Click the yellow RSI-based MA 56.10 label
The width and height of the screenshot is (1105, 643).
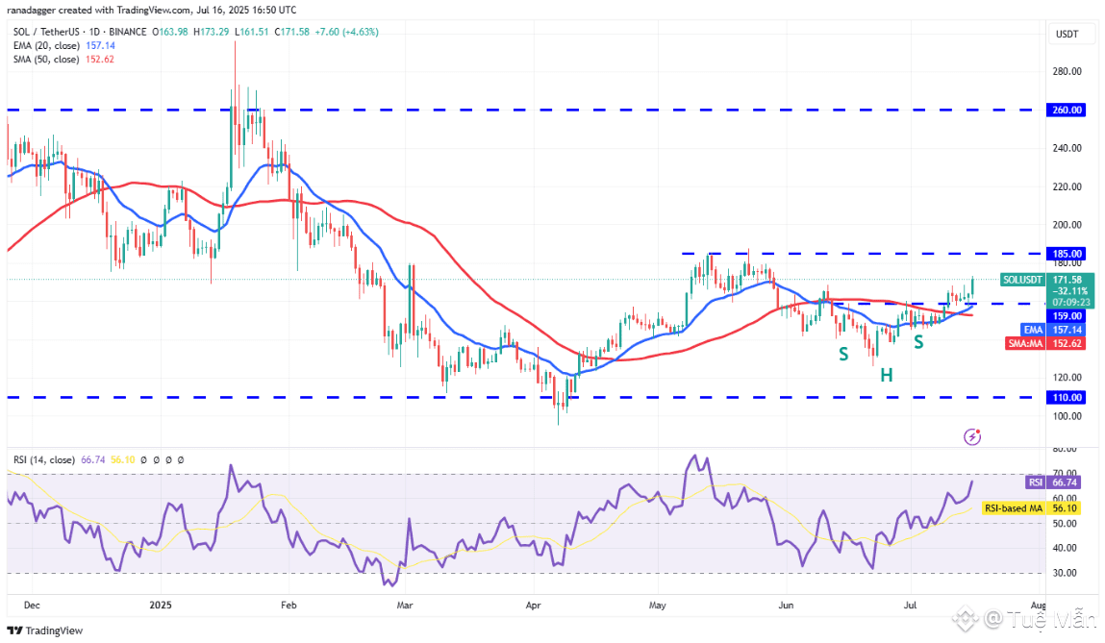[x=1031, y=507]
